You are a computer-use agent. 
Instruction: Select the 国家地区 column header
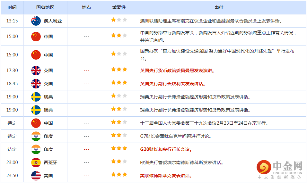coord(45,7)
